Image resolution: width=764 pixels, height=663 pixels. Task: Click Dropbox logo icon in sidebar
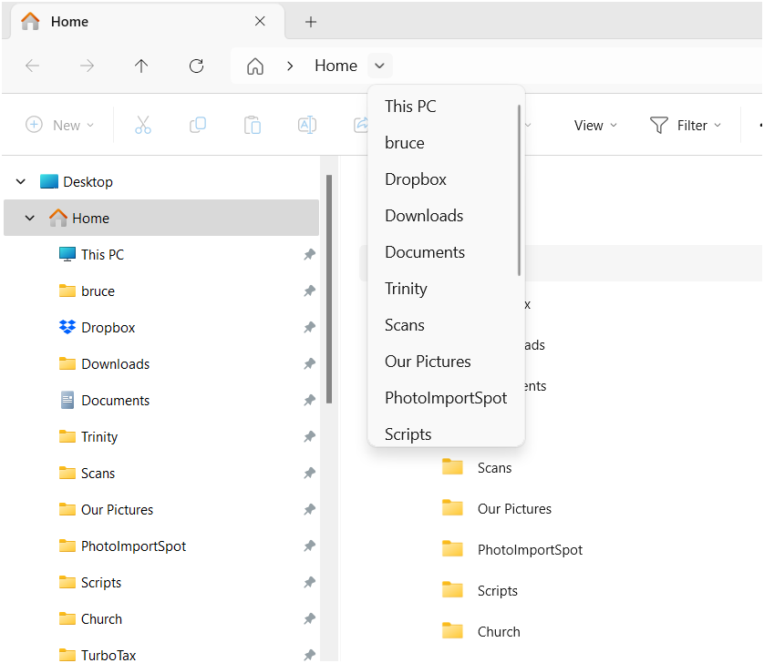click(x=67, y=327)
